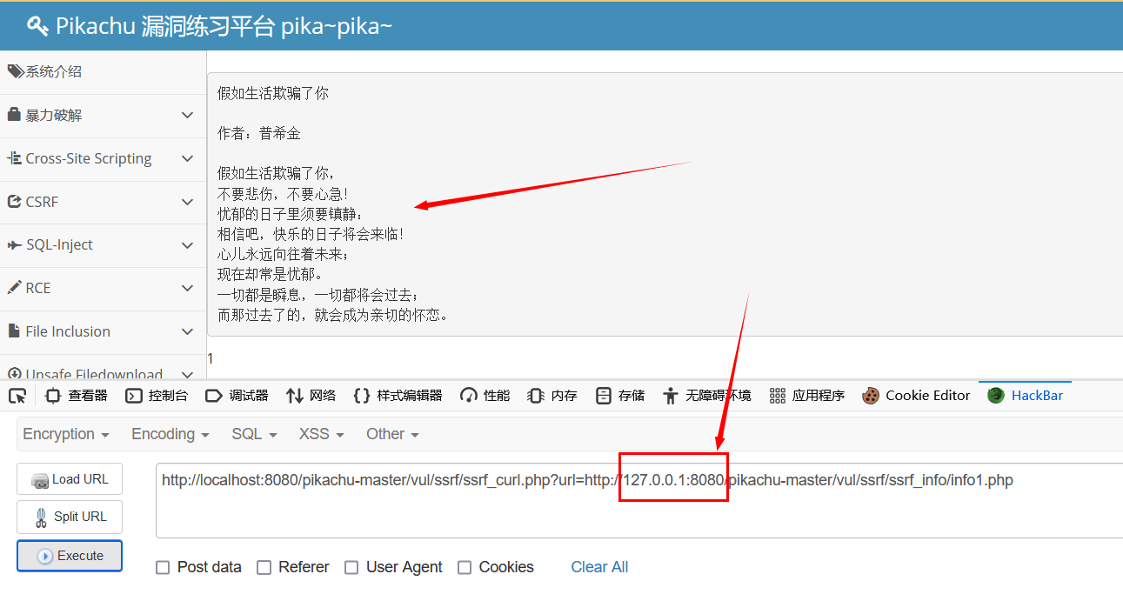Open the Other dropdown in HackBar
The width and height of the screenshot is (1123, 601).
[x=392, y=433]
